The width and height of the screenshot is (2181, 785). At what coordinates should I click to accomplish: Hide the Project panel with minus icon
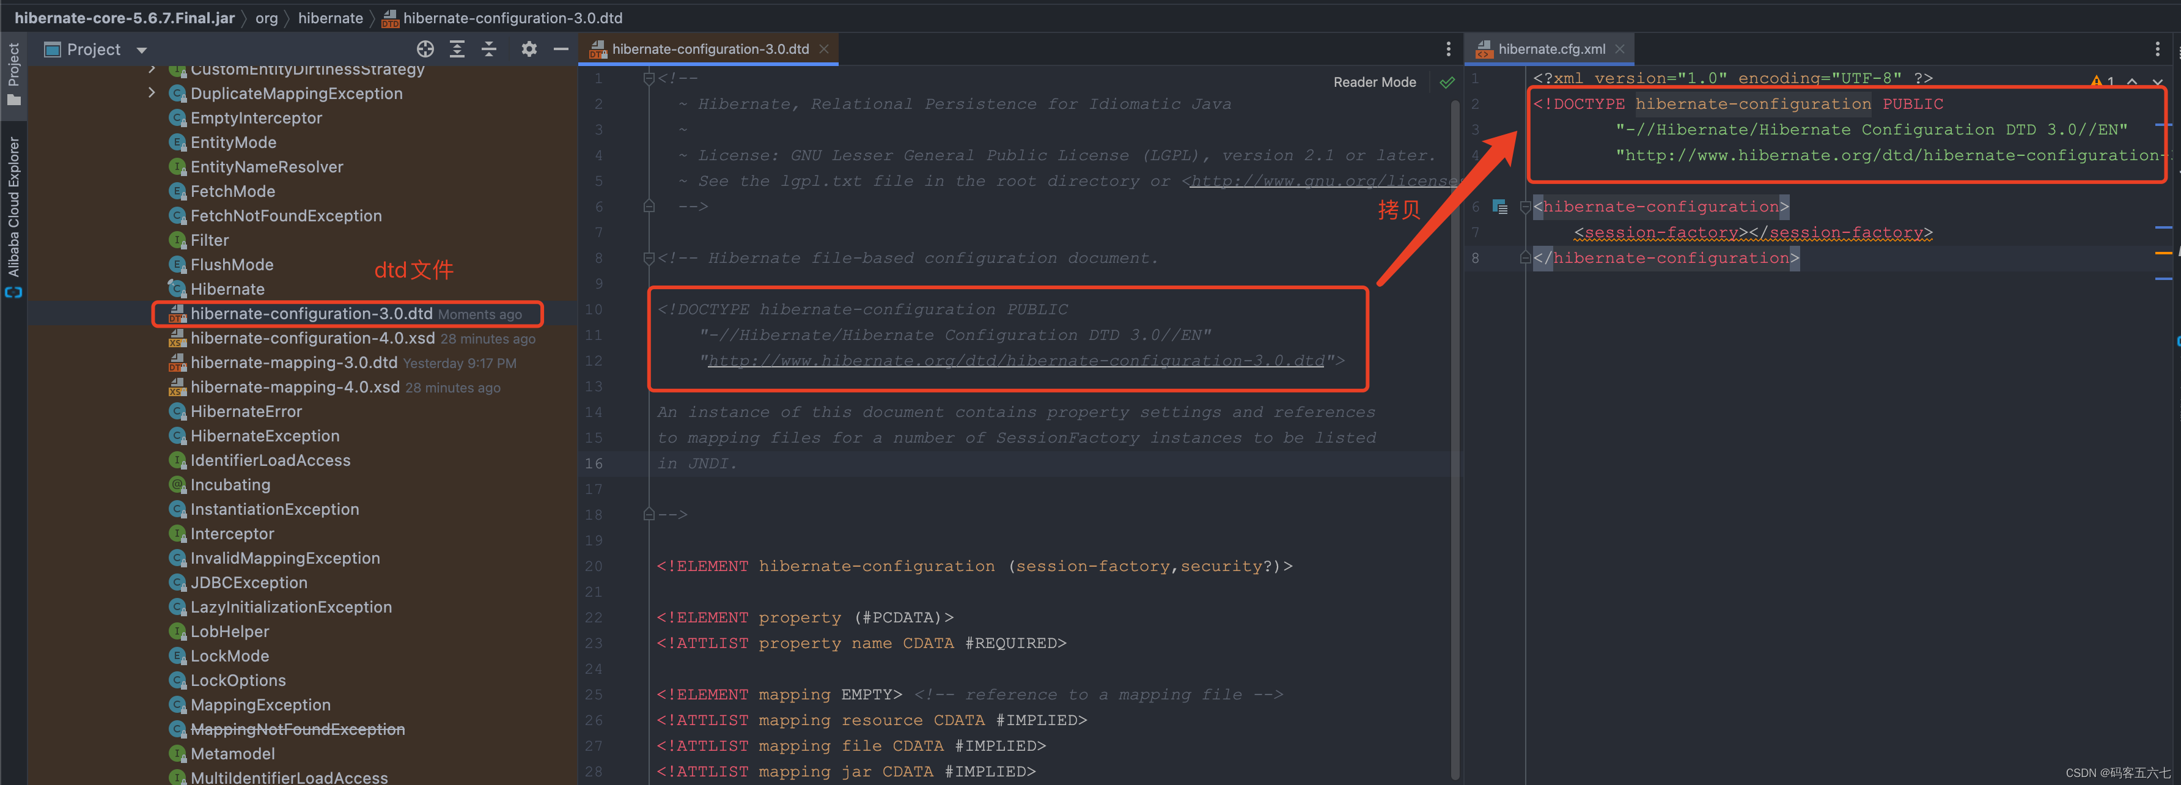coord(561,49)
